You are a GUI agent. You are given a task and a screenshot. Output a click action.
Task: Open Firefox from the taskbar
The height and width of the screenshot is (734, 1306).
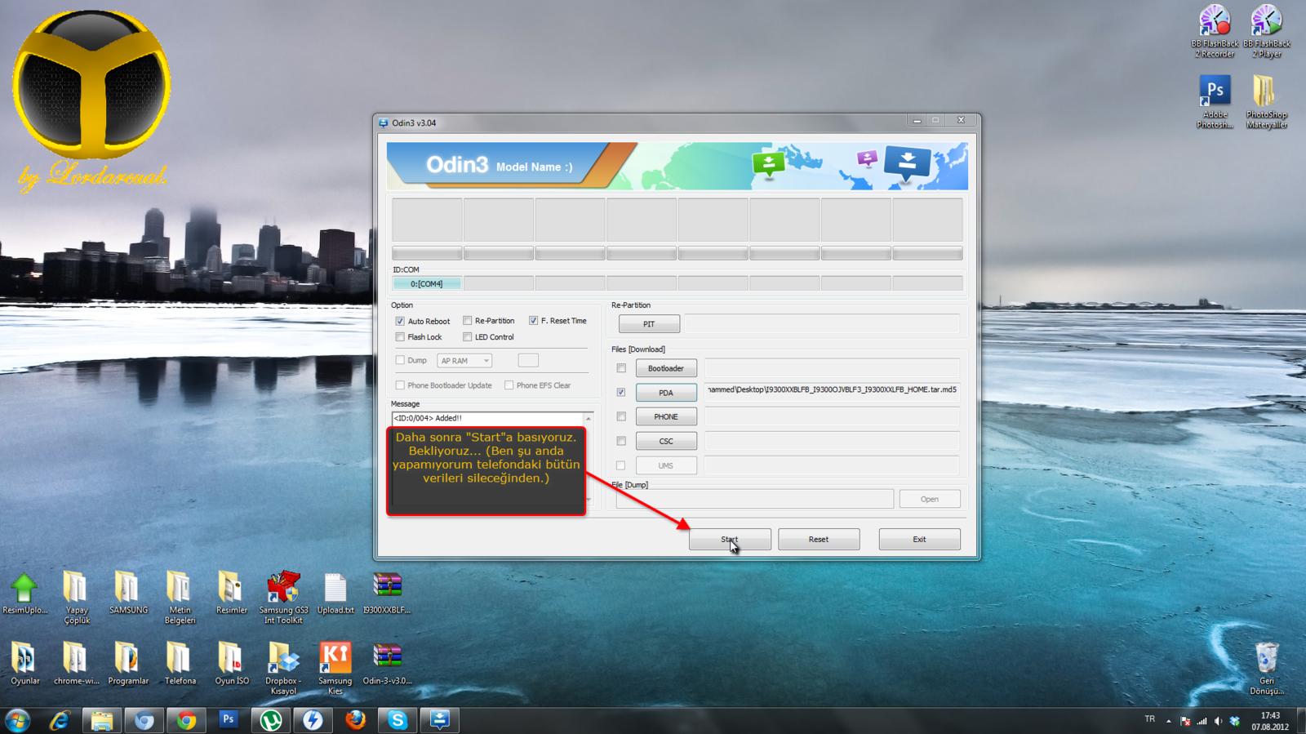[x=355, y=720]
